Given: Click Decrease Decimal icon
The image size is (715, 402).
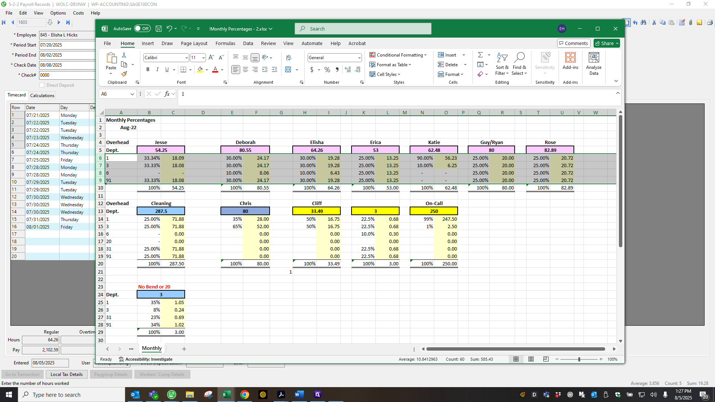Looking at the screenshot, I should (x=357, y=70).
